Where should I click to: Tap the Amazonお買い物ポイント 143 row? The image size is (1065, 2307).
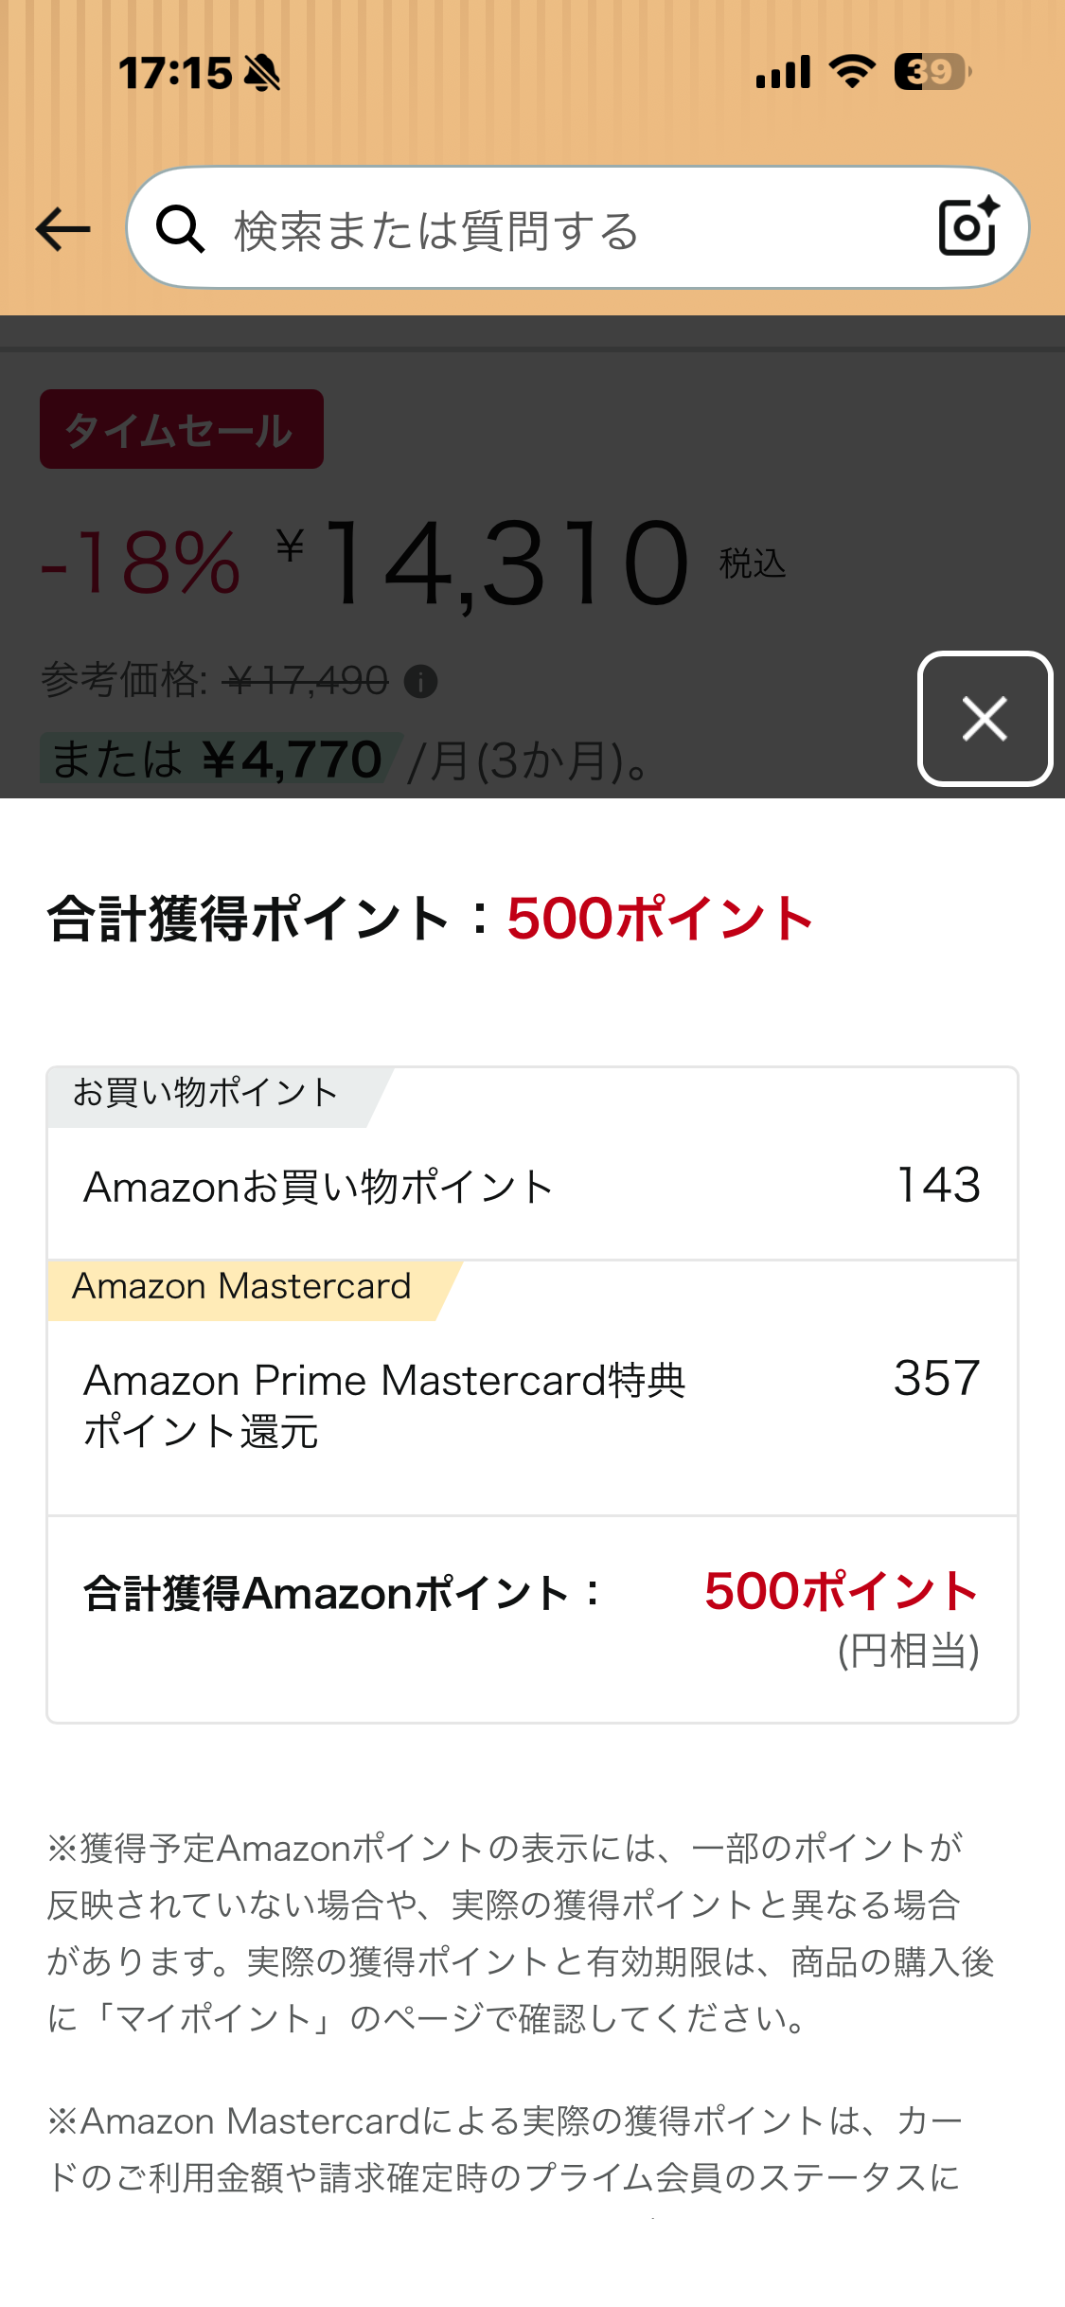click(532, 1187)
